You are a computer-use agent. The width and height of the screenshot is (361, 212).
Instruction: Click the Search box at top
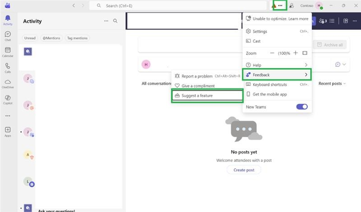point(178,5)
